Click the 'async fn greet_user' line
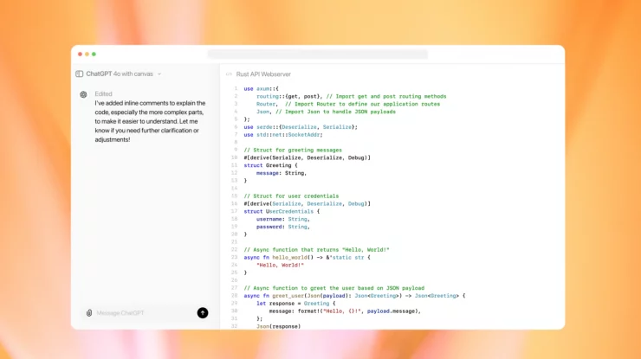The width and height of the screenshot is (641, 359). tap(354, 296)
